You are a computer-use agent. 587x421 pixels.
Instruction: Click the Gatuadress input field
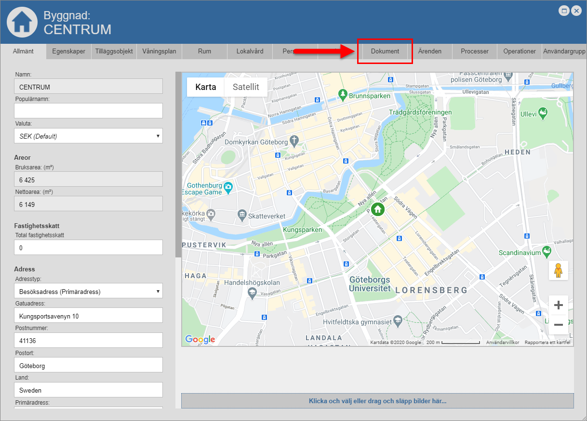coord(89,316)
